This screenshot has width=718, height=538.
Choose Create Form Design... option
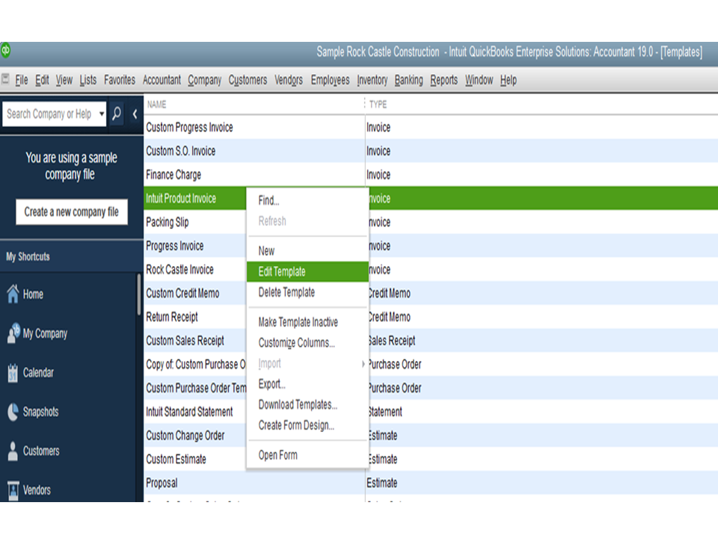[307, 425]
